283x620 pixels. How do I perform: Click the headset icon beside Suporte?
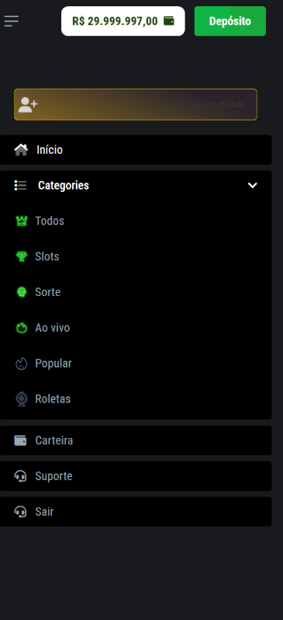click(x=20, y=476)
